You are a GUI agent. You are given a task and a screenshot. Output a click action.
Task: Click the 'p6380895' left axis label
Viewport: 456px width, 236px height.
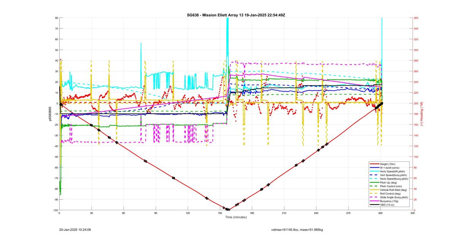click(x=50, y=114)
